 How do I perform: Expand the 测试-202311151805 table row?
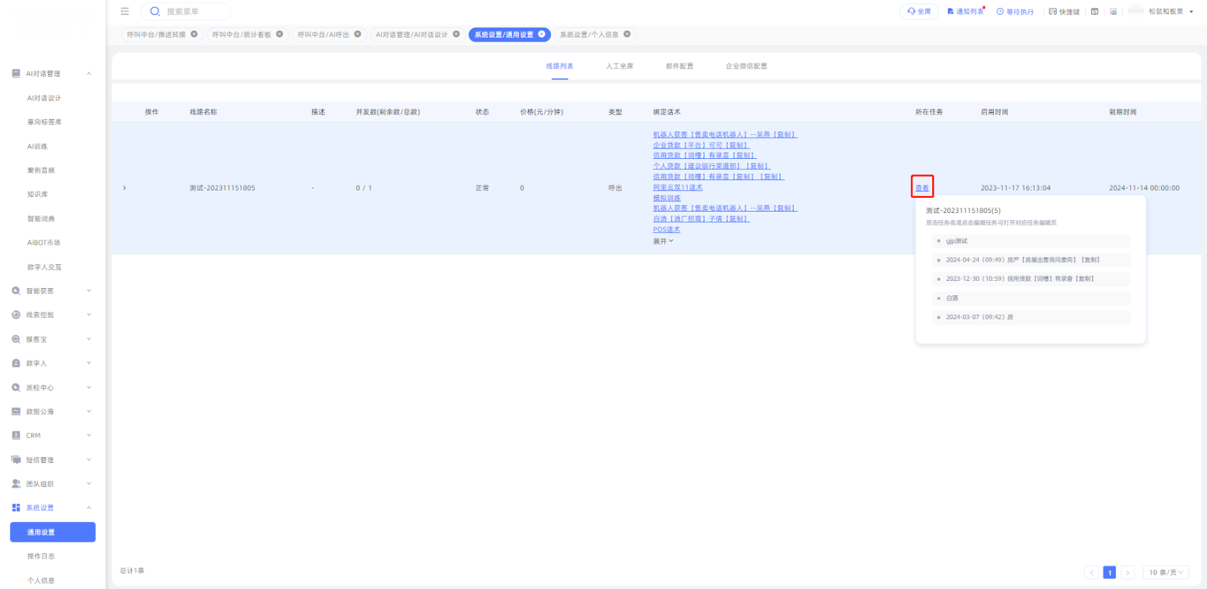click(x=124, y=188)
